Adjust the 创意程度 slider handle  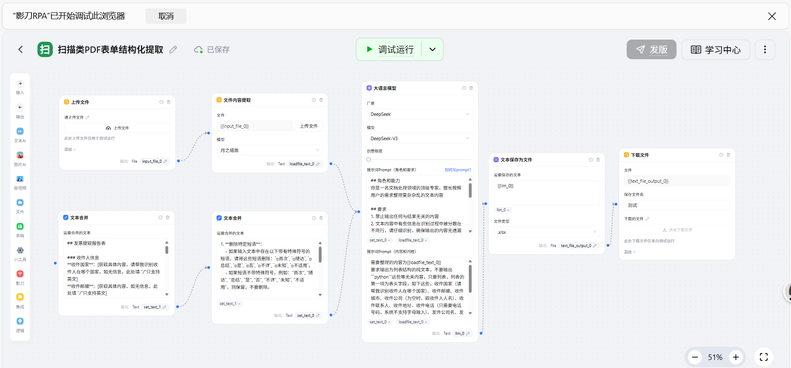(369, 159)
